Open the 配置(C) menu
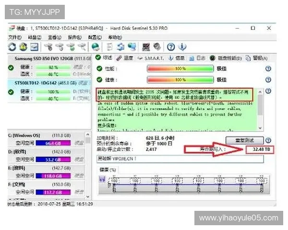This screenshot has height=230, width=288. click(95, 37)
